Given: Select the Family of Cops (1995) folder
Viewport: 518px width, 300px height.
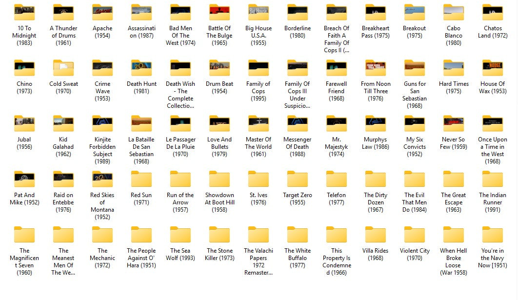Looking at the screenshot, I should pyautogui.click(x=259, y=68).
